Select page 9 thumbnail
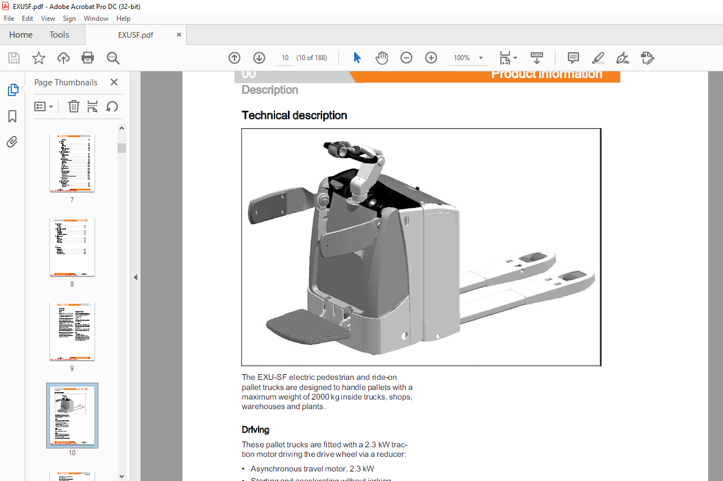The height and width of the screenshot is (481, 723). coord(72,332)
